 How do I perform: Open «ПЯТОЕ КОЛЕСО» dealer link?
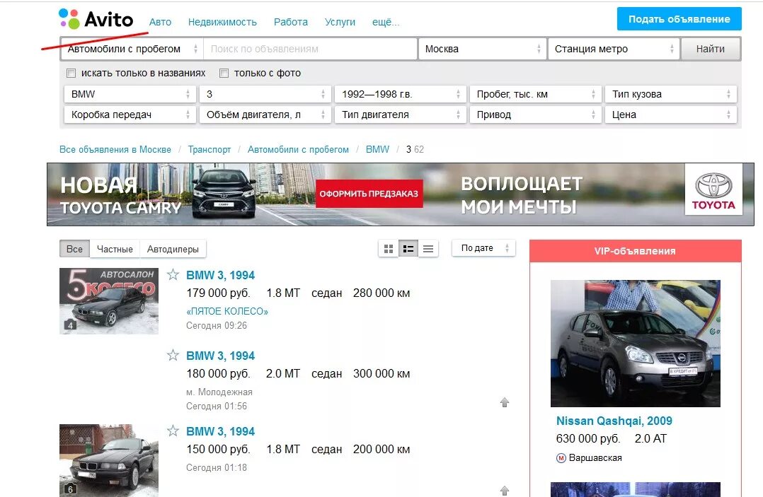pos(227,311)
